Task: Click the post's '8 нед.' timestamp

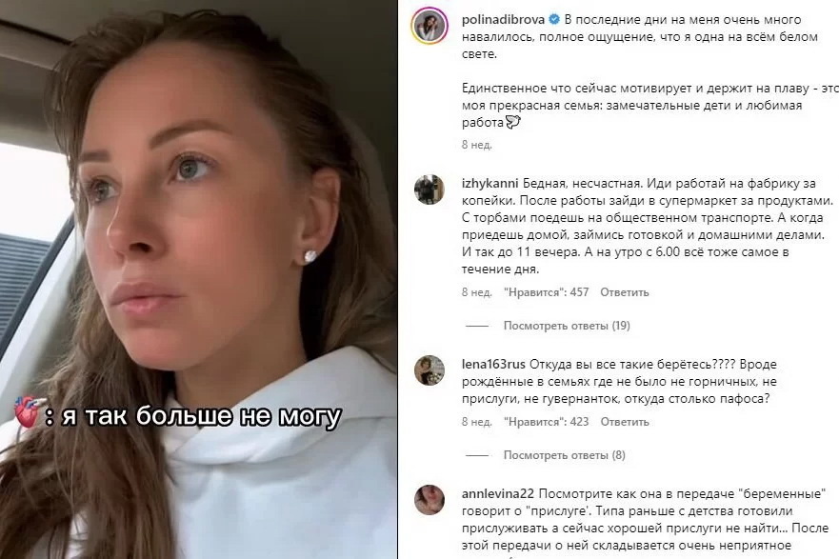Action: 477,145
